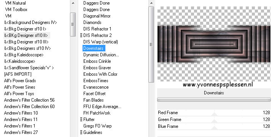Select Alf's Power Toys category
Image resolution: width=272 pixels, height=137 pixels.
click(19, 94)
